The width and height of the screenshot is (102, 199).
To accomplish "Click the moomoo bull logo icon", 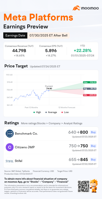I will pyautogui.click(x=76, y=8).
